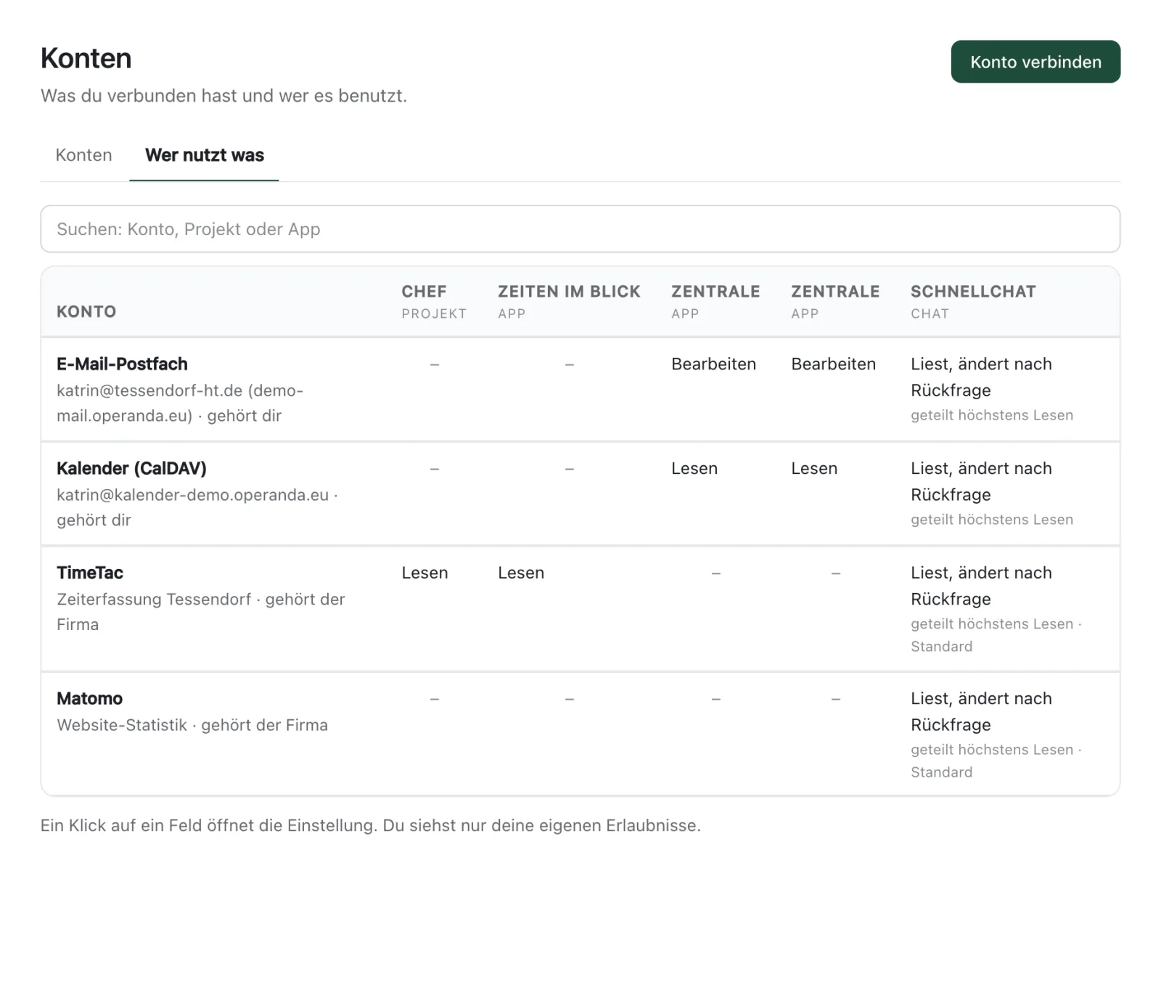Open Schnellchat permission for Matomo

point(996,735)
